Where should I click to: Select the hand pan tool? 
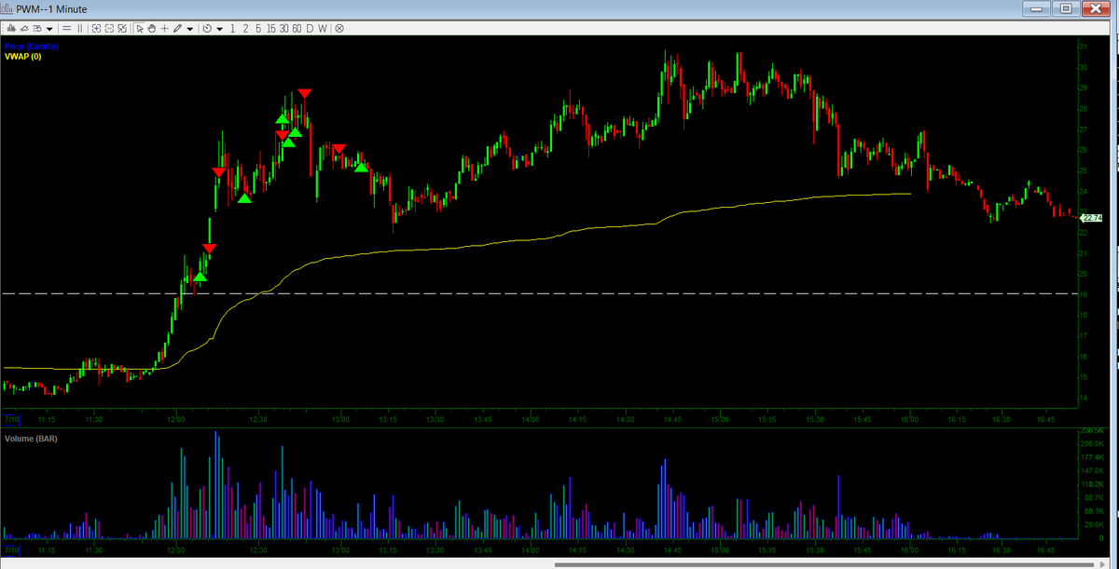coord(152,28)
